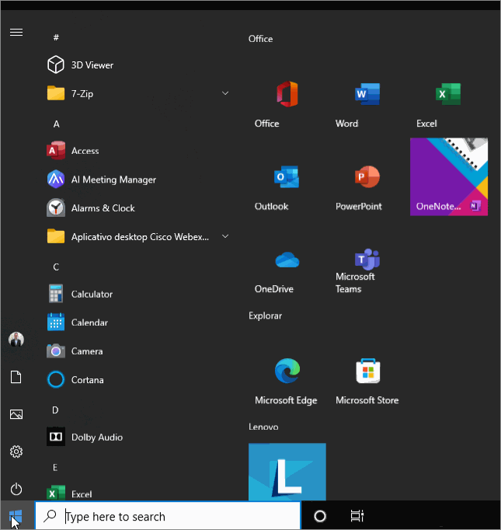The height and width of the screenshot is (530, 501).
Task: Open the 7-Zip folder entry
Action: click(138, 93)
